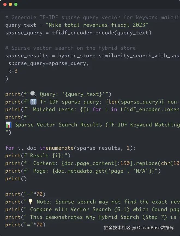Click the magnifying glass emoji before Query
180x236 pixels.
click(33, 94)
